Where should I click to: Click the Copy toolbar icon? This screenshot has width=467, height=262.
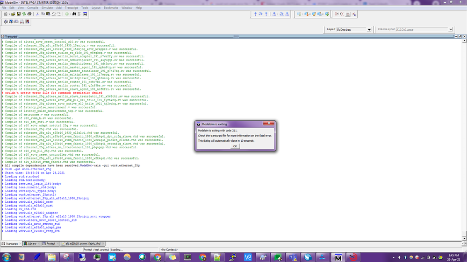43,14
